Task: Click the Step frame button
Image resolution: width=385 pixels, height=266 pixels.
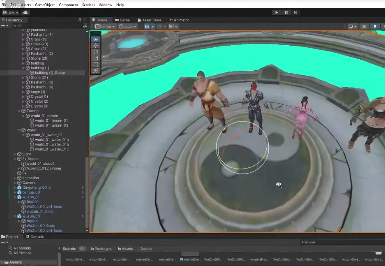Action: point(295,12)
